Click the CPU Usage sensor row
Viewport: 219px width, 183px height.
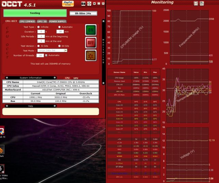[x=134, y=78]
